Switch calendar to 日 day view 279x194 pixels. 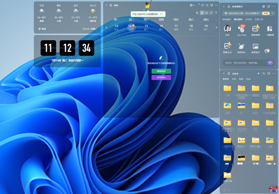tap(202, 13)
